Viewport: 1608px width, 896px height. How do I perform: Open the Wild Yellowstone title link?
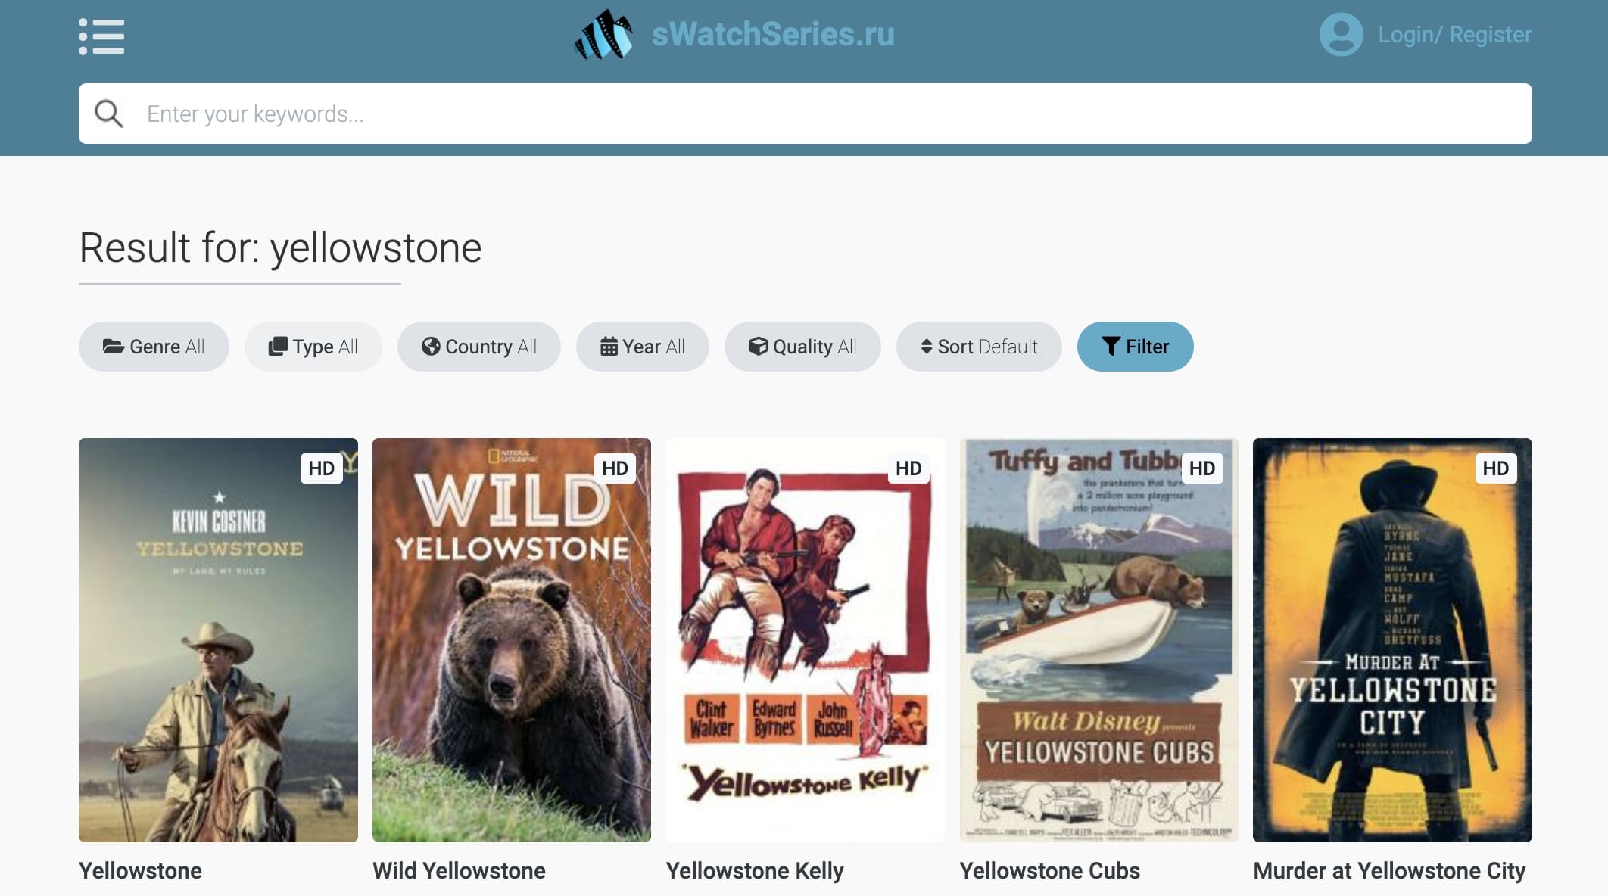(459, 870)
